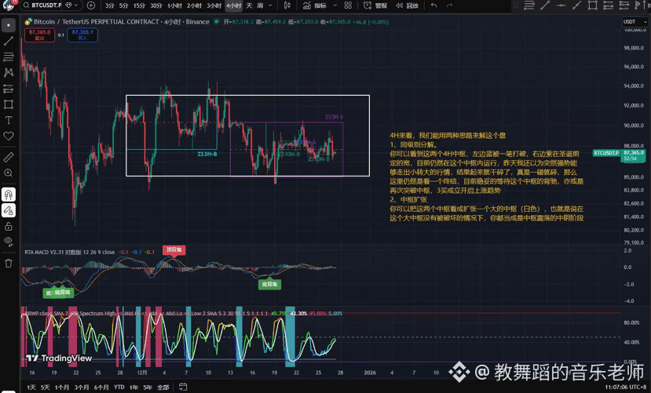Switch to the 3分 timeframe

coord(110,5)
